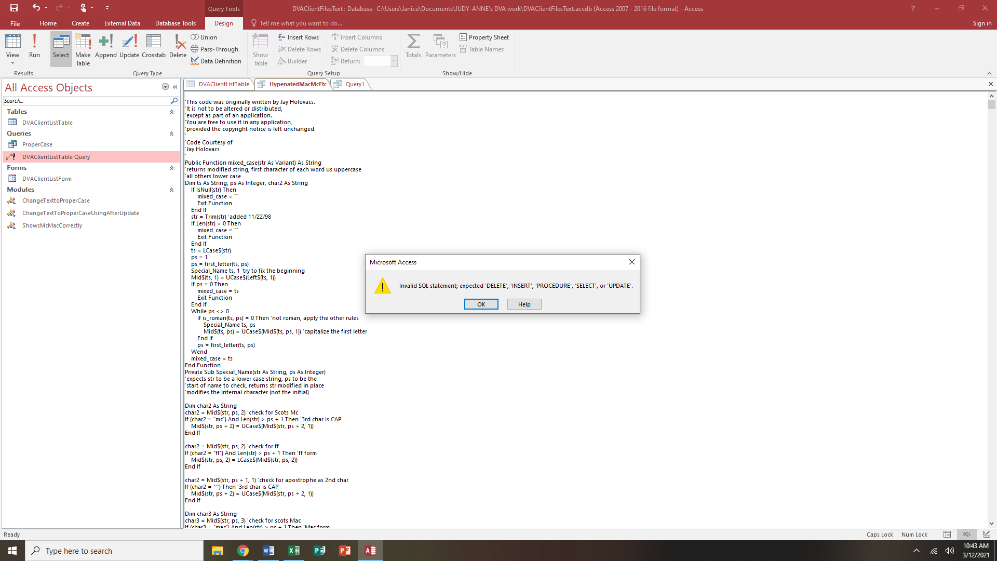Collapse the Forms group

pyautogui.click(x=171, y=168)
